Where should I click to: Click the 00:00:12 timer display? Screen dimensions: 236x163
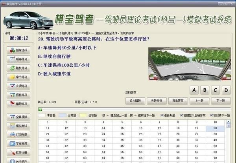point(19,38)
